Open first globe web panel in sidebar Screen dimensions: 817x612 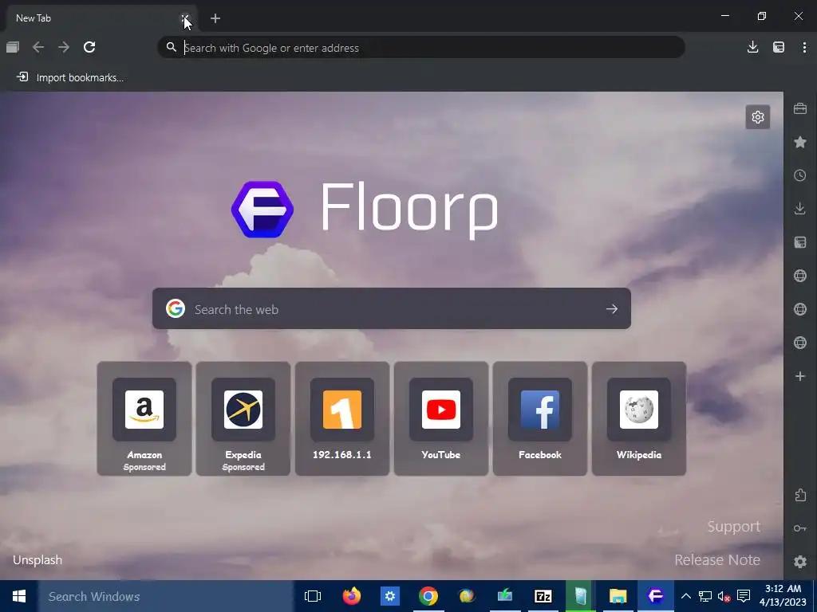[800, 276]
